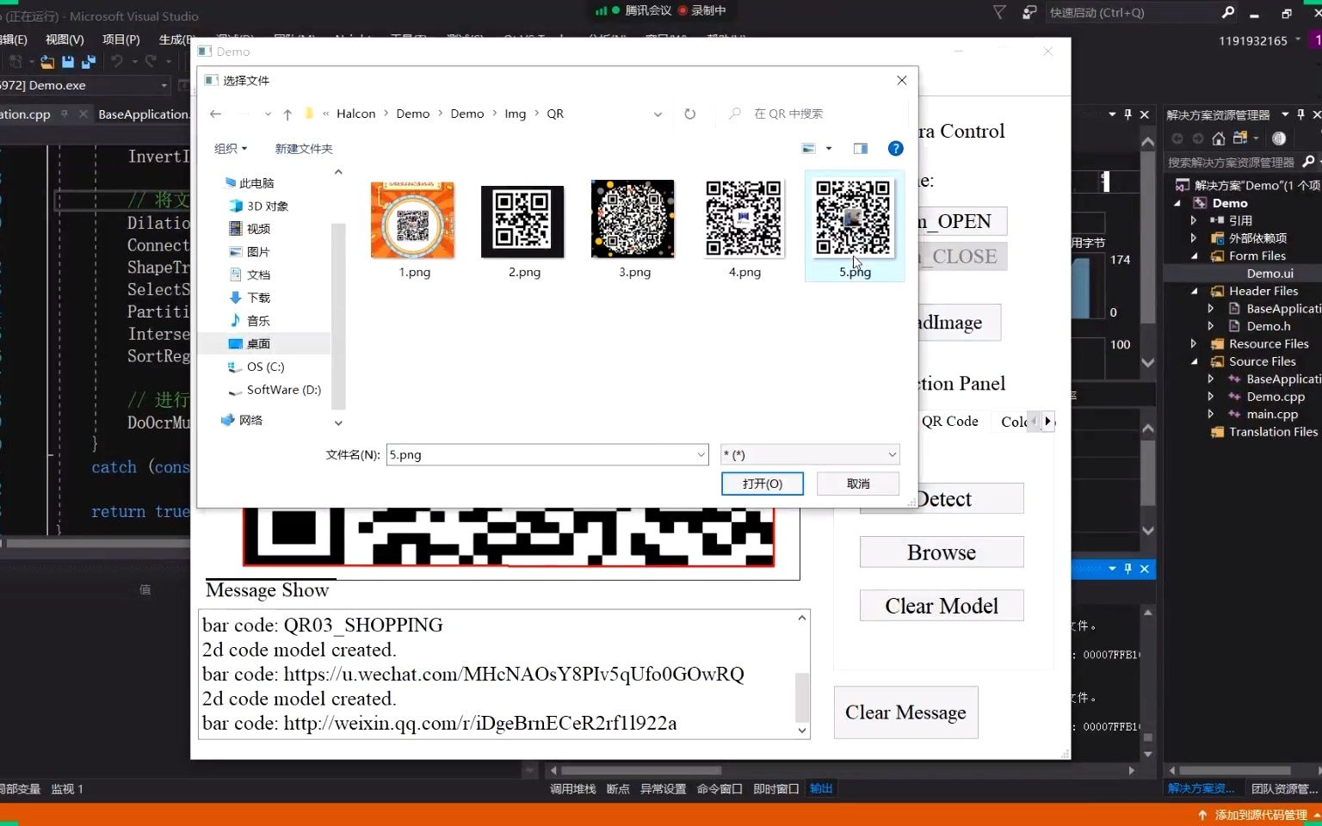Click the Save All icon in Visual Studio's toolbar
Image resolution: width=1322 pixels, height=826 pixels.
89,62
